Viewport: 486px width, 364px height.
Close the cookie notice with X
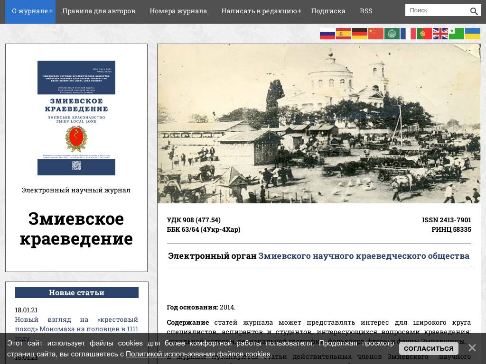pyautogui.click(x=472, y=347)
